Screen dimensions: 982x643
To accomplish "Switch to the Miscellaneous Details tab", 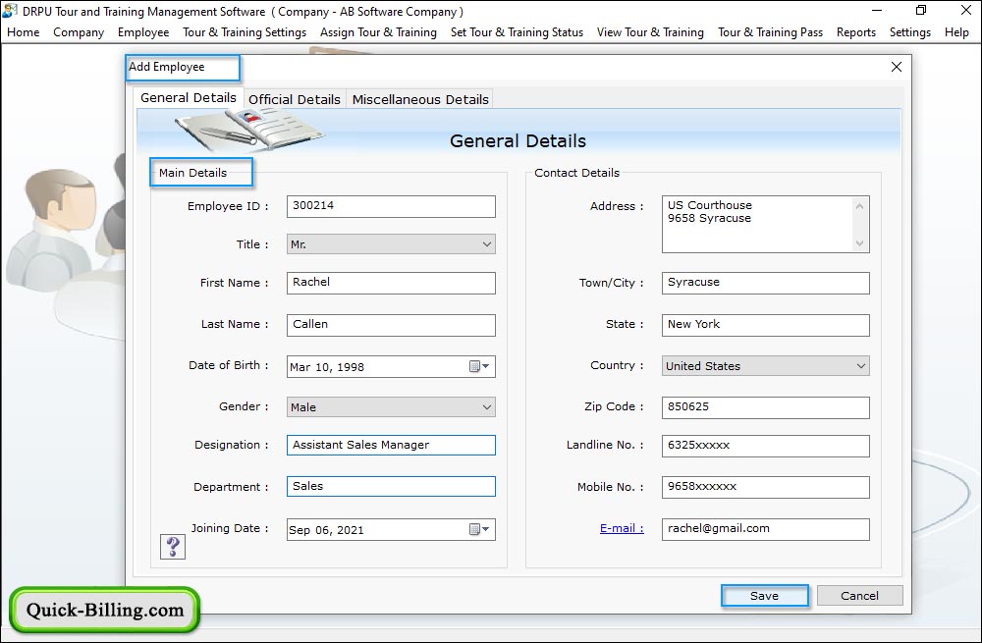I will (x=420, y=99).
